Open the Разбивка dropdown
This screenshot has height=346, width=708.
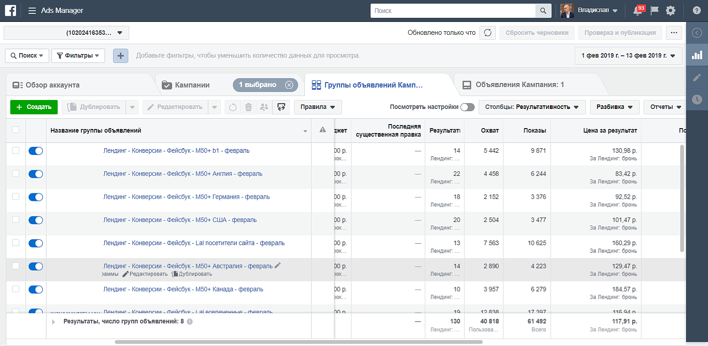pyautogui.click(x=615, y=107)
